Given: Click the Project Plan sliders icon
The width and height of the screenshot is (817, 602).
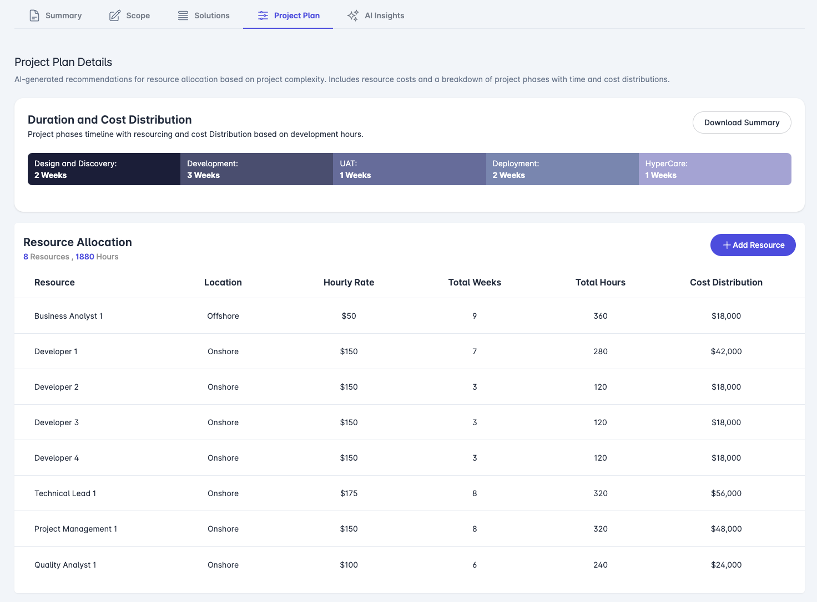Looking at the screenshot, I should point(263,16).
